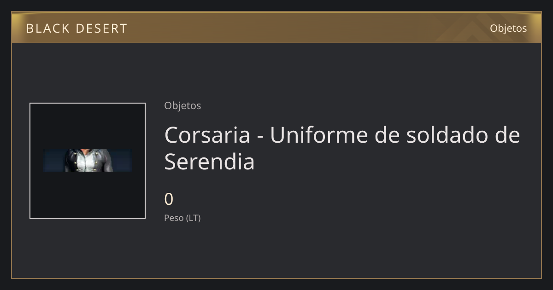Click the silver jacket buttons in the icon
The image size is (553, 290).
click(88, 162)
